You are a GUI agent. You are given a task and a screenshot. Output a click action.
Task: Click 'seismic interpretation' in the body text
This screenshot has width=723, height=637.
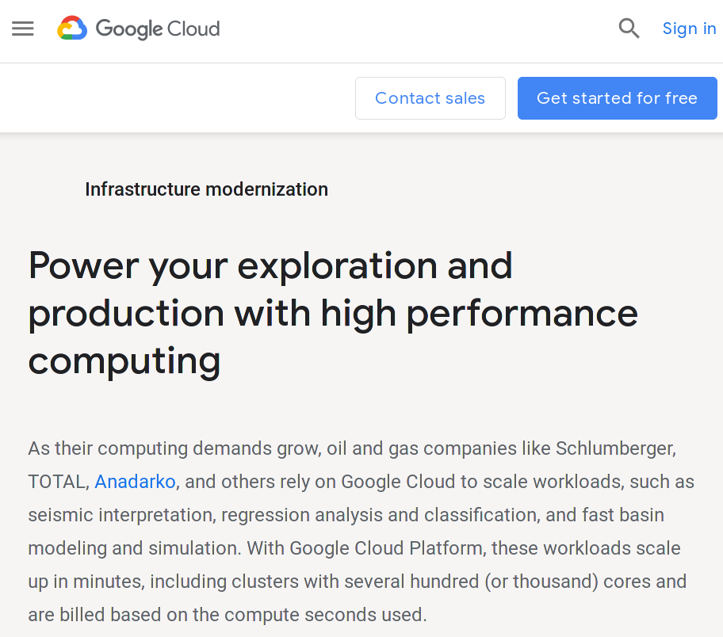[x=120, y=515]
